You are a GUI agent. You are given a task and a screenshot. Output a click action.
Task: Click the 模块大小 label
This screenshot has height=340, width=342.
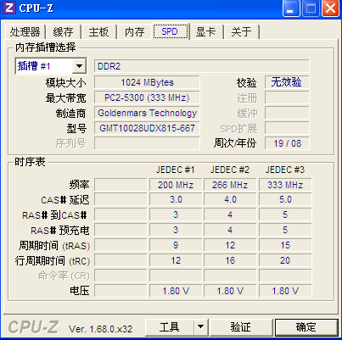pos(65,83)
